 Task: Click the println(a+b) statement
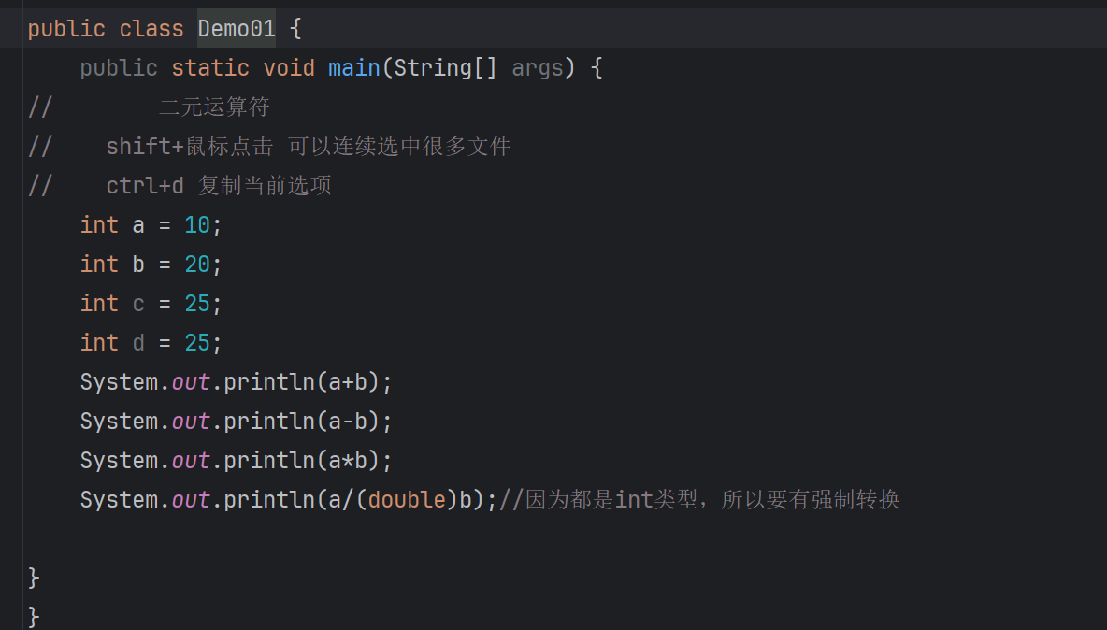click(x=236, y=382)
